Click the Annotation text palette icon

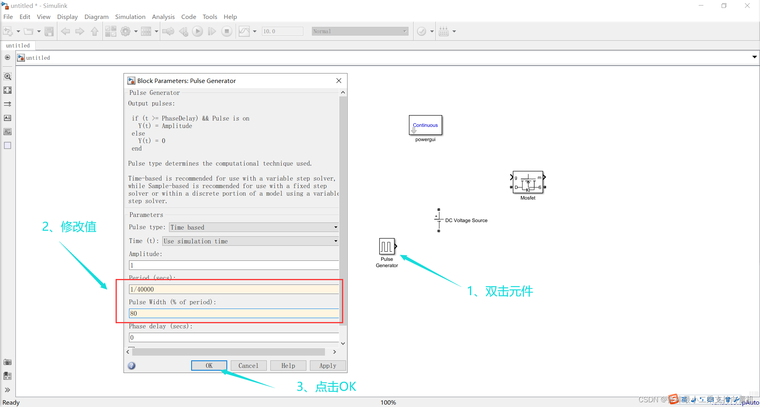[8, 118]
